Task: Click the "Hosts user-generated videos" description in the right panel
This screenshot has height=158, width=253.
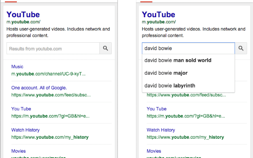Action: 193,32
